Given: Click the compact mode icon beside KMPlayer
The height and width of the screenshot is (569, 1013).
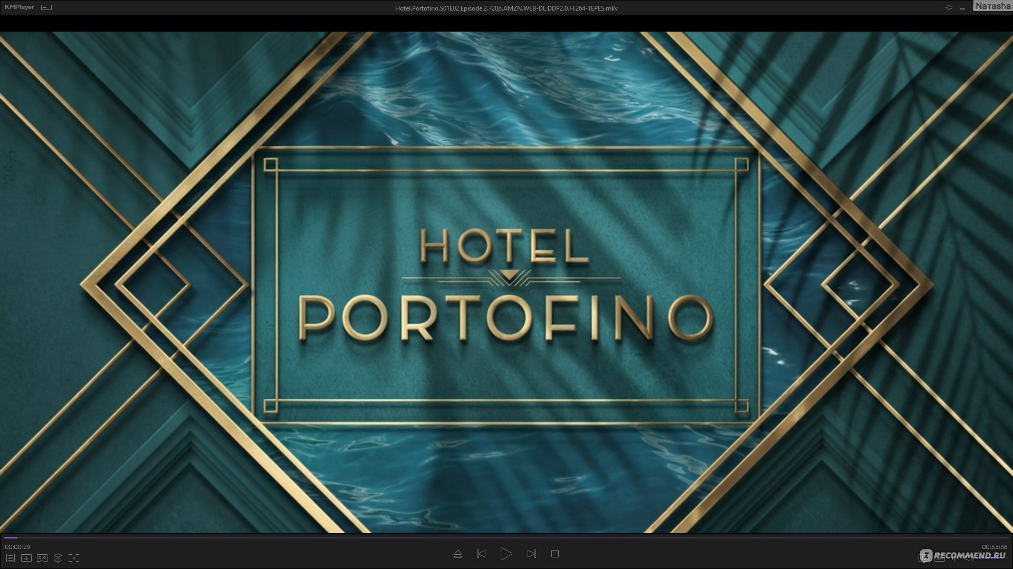Looking at the screenshot, I should click(x=46, y=7).
